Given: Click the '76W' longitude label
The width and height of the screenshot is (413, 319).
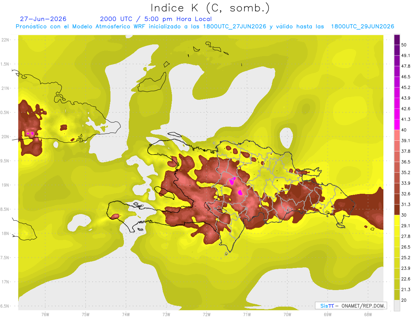Looking at the screenshot, I should pos(45,314).
